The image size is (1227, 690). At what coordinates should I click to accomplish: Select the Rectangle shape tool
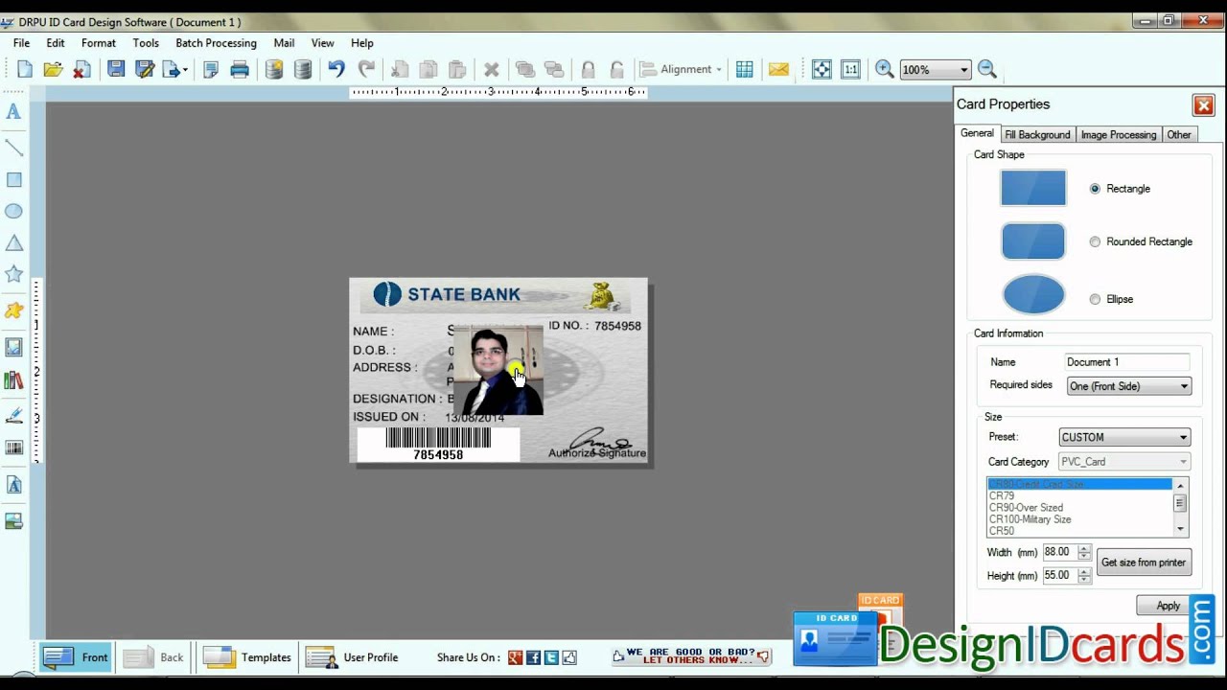13,179
